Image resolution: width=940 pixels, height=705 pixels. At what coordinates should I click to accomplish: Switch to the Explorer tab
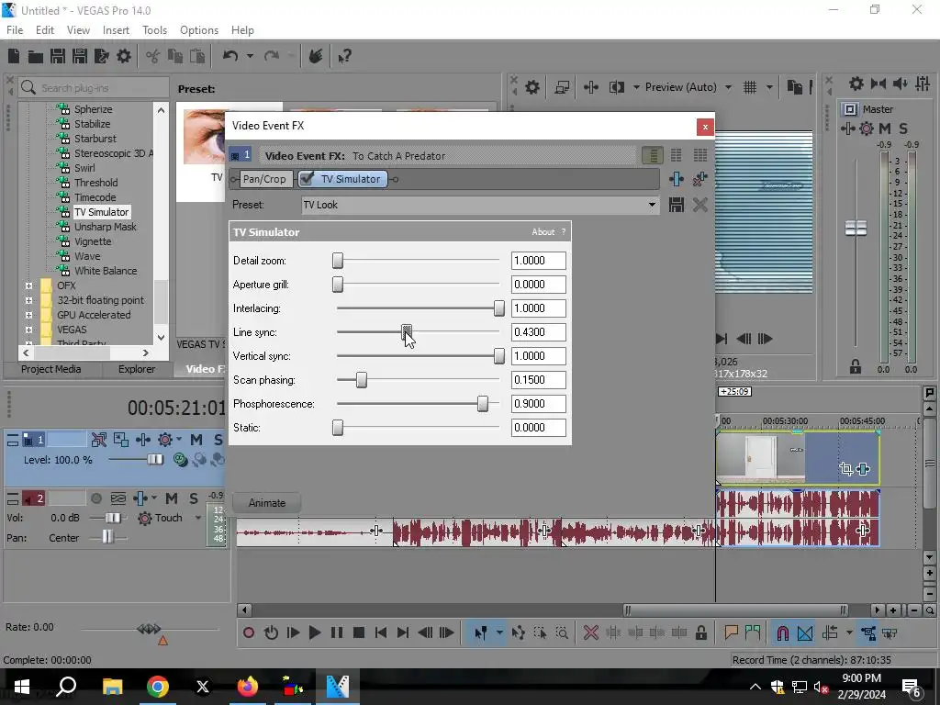click(x=137, y=369)
